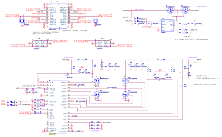Image resolution: width=222 pixels, height=137 pixels.
Task: Select the BST2 diode symbol
Action: point(11,104)
